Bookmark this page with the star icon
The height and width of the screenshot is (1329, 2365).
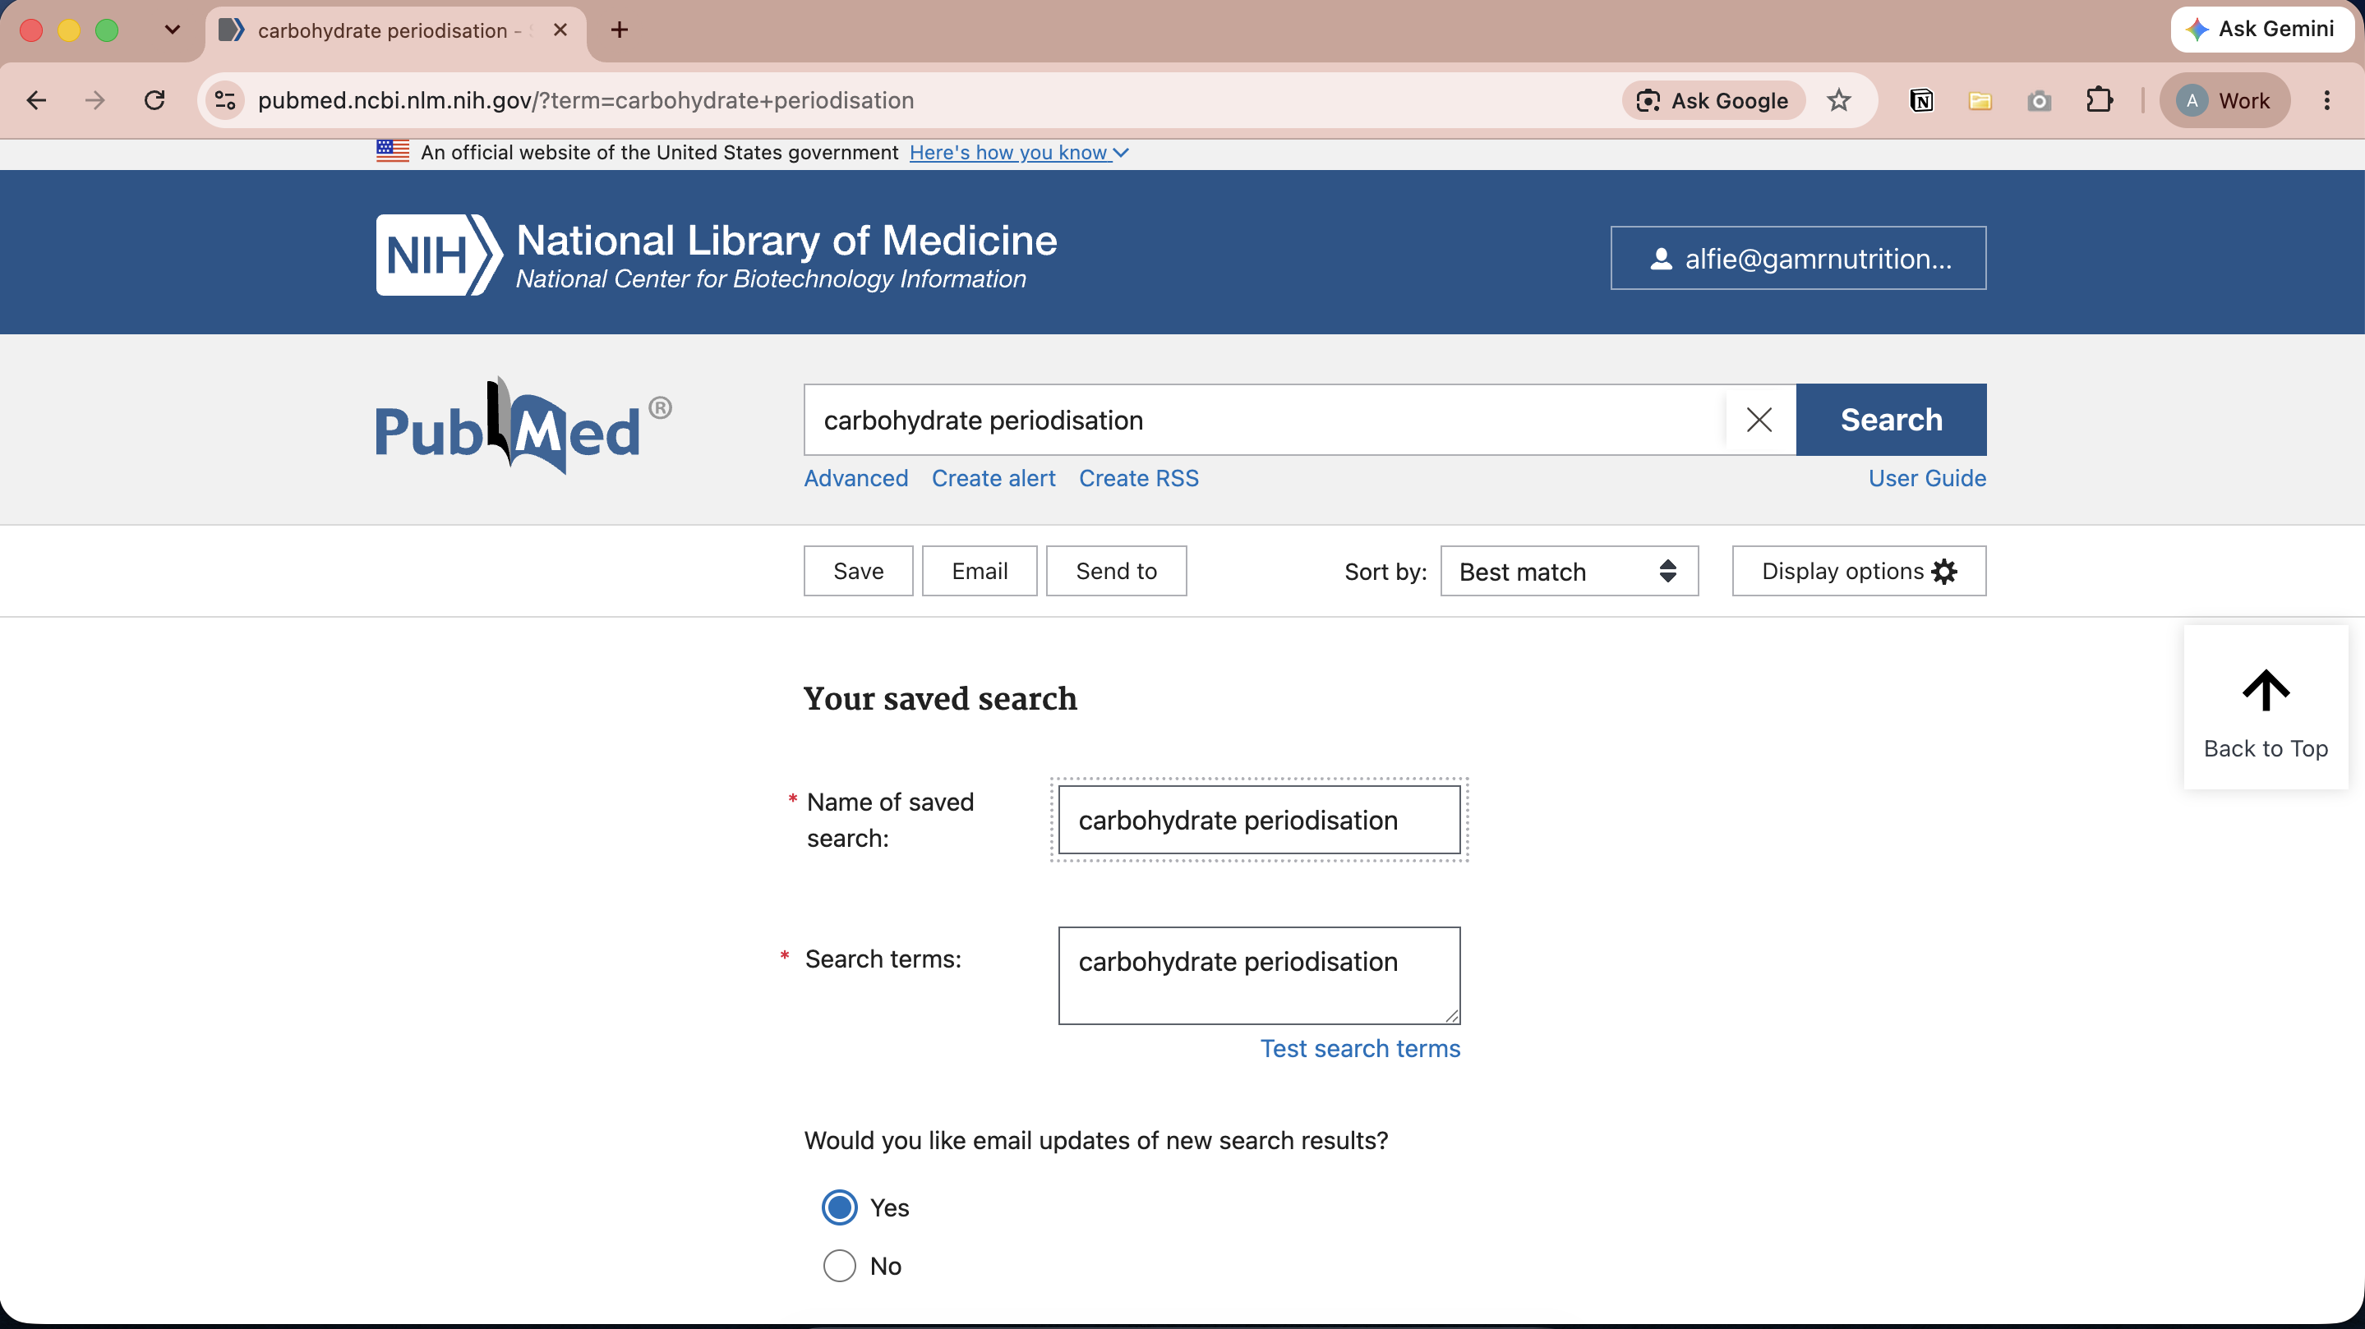point(1838,100)
